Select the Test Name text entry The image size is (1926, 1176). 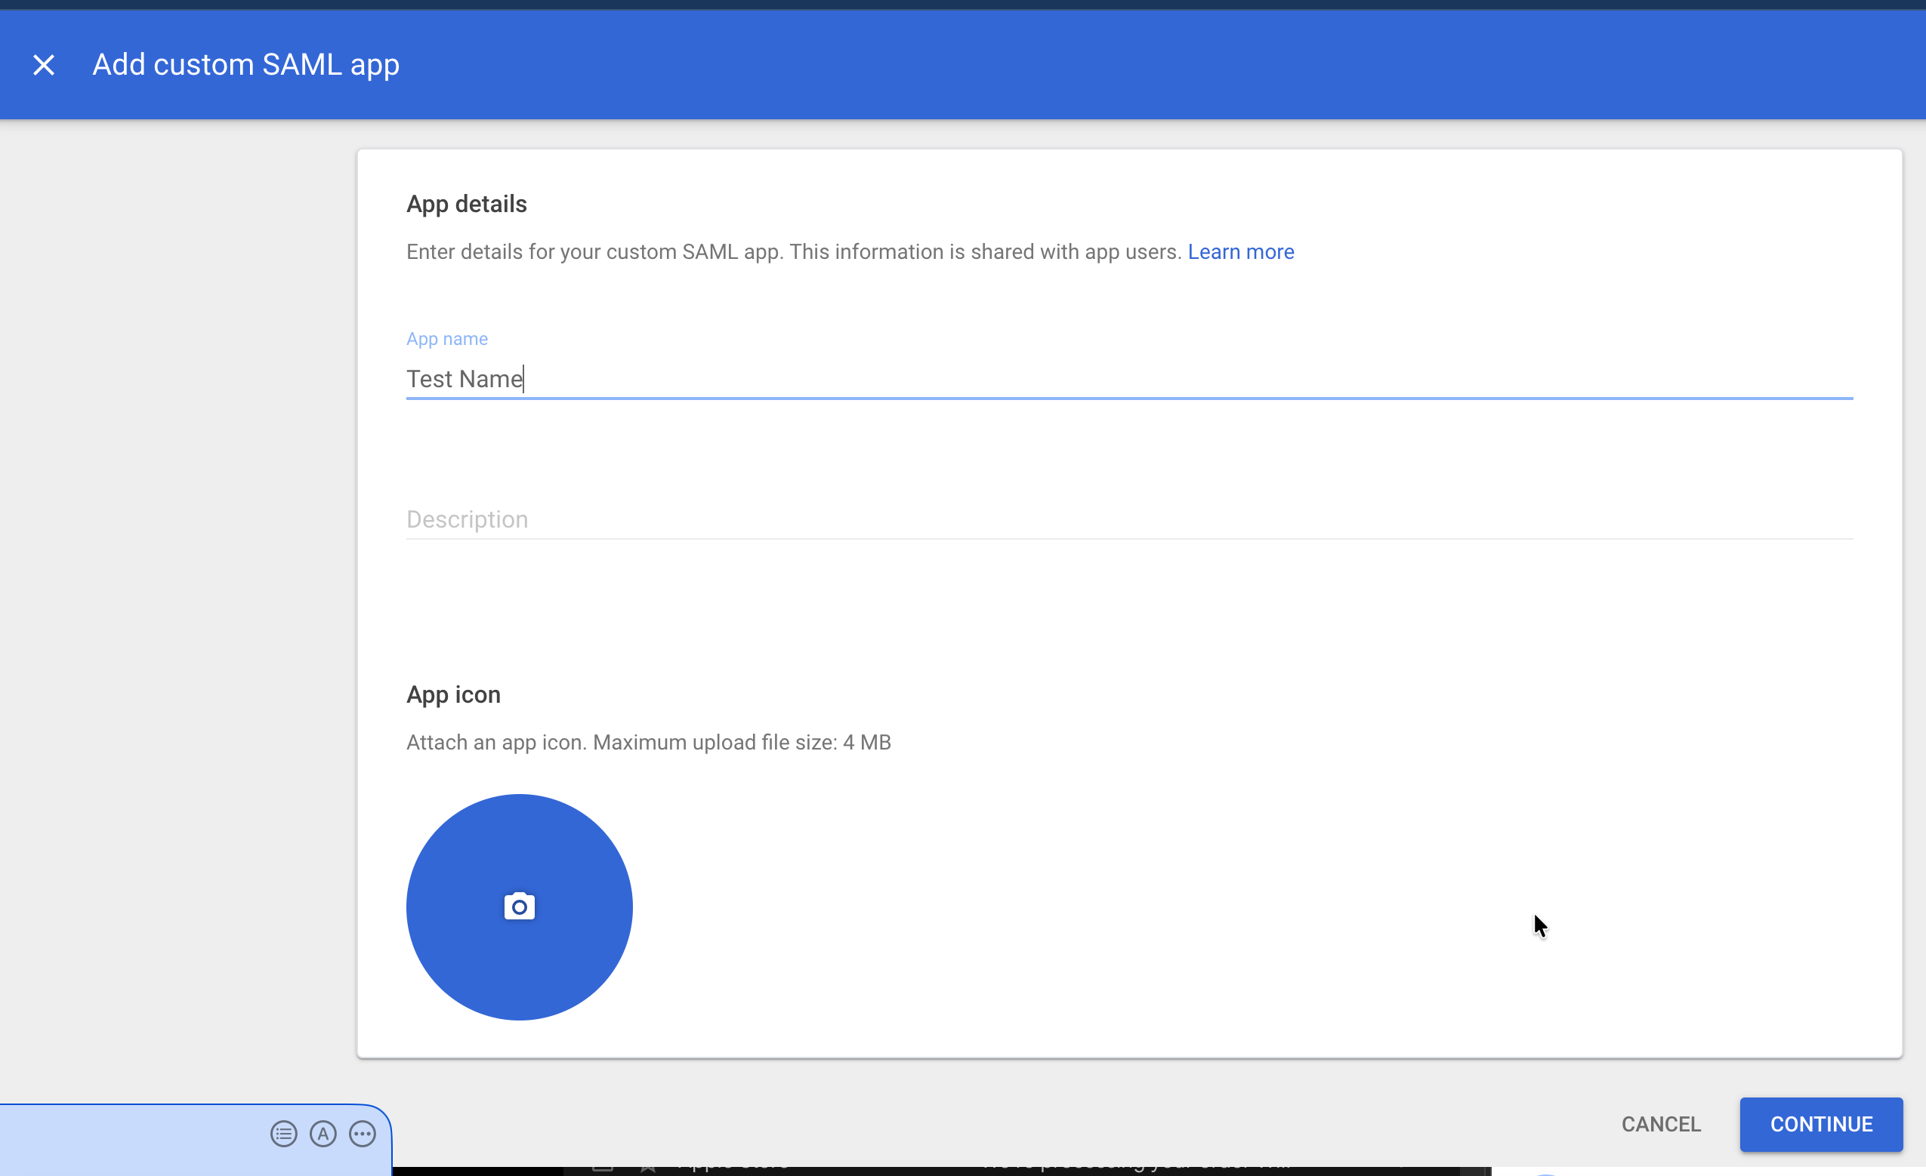465,378
